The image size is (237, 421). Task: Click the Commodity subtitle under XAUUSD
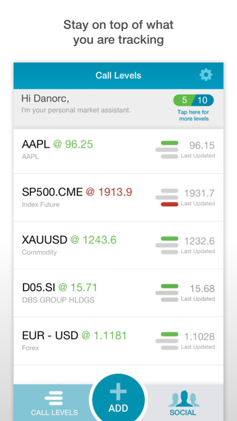[x=39, y=252]
